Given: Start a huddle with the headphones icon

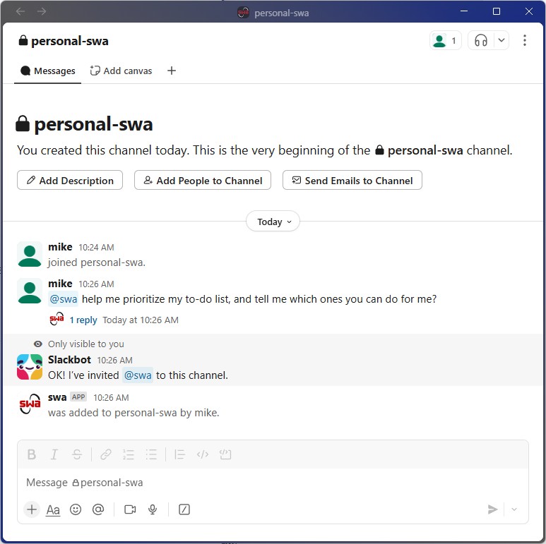Looking at the screenshot, I should pyautogui.click(x=481, y=40).
